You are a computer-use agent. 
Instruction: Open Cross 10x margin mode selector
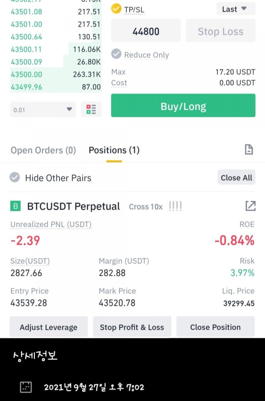(146, 207)
